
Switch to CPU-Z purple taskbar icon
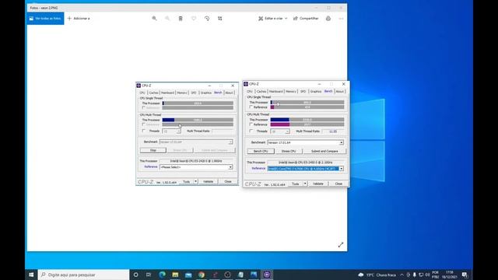coord(267,275)
